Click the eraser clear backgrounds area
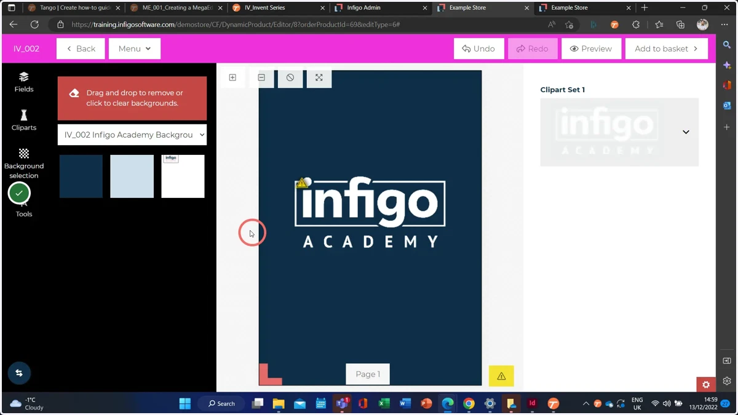 click(x=132, y=98)
